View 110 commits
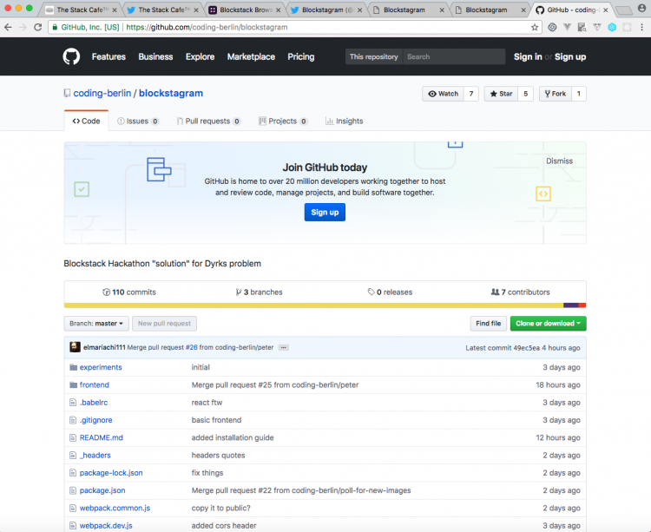The height and width of the screenshot is (532, 651). 129,292
